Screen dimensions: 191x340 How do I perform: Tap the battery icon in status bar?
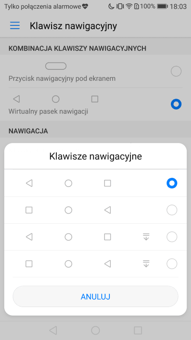162,7
